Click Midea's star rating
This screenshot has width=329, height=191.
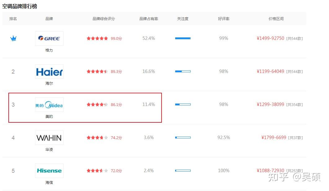coord(97,104)
